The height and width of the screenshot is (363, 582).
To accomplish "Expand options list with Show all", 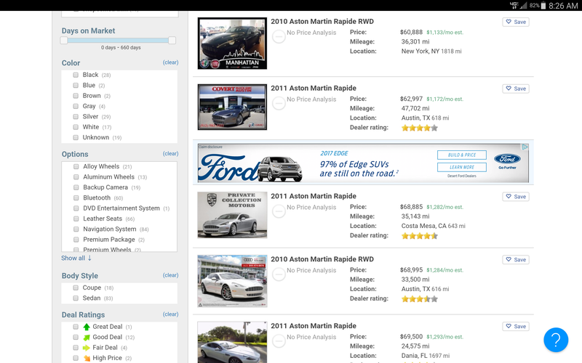I will click(76, 258).
